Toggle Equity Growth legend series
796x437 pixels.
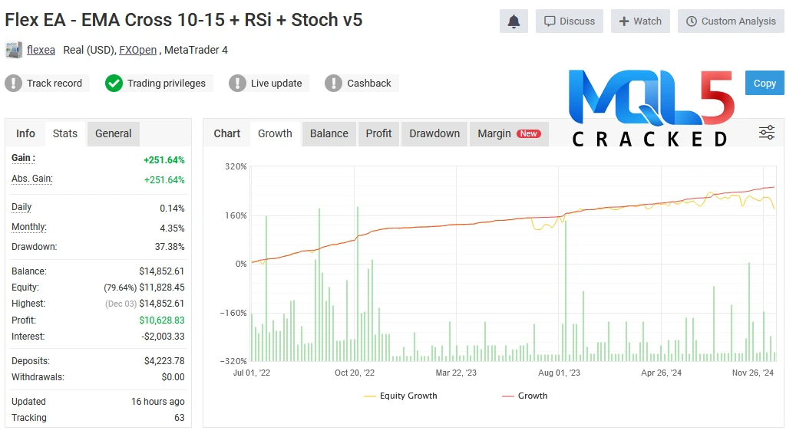coord(401,396)
